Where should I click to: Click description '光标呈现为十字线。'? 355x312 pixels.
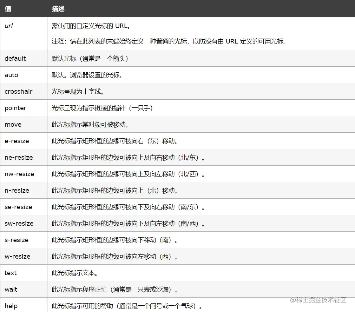78,92
